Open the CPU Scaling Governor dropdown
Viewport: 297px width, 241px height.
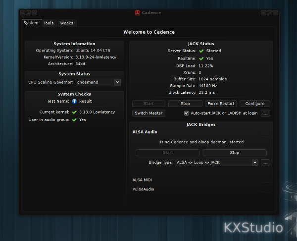[x=98, y=82]
